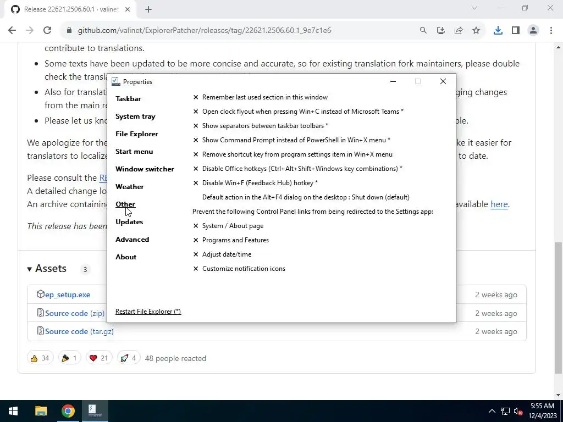Toggle Disable Win+F Feedback Hub hotkey
Image resolution: width=563 pixels, height=422 pixels.
point(255,183)
